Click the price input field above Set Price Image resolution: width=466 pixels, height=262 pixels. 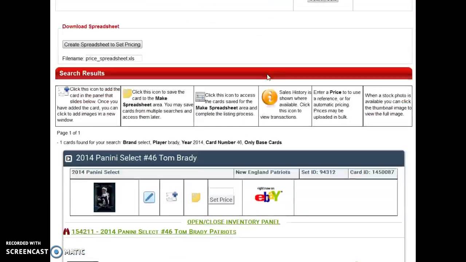point(221,191)
